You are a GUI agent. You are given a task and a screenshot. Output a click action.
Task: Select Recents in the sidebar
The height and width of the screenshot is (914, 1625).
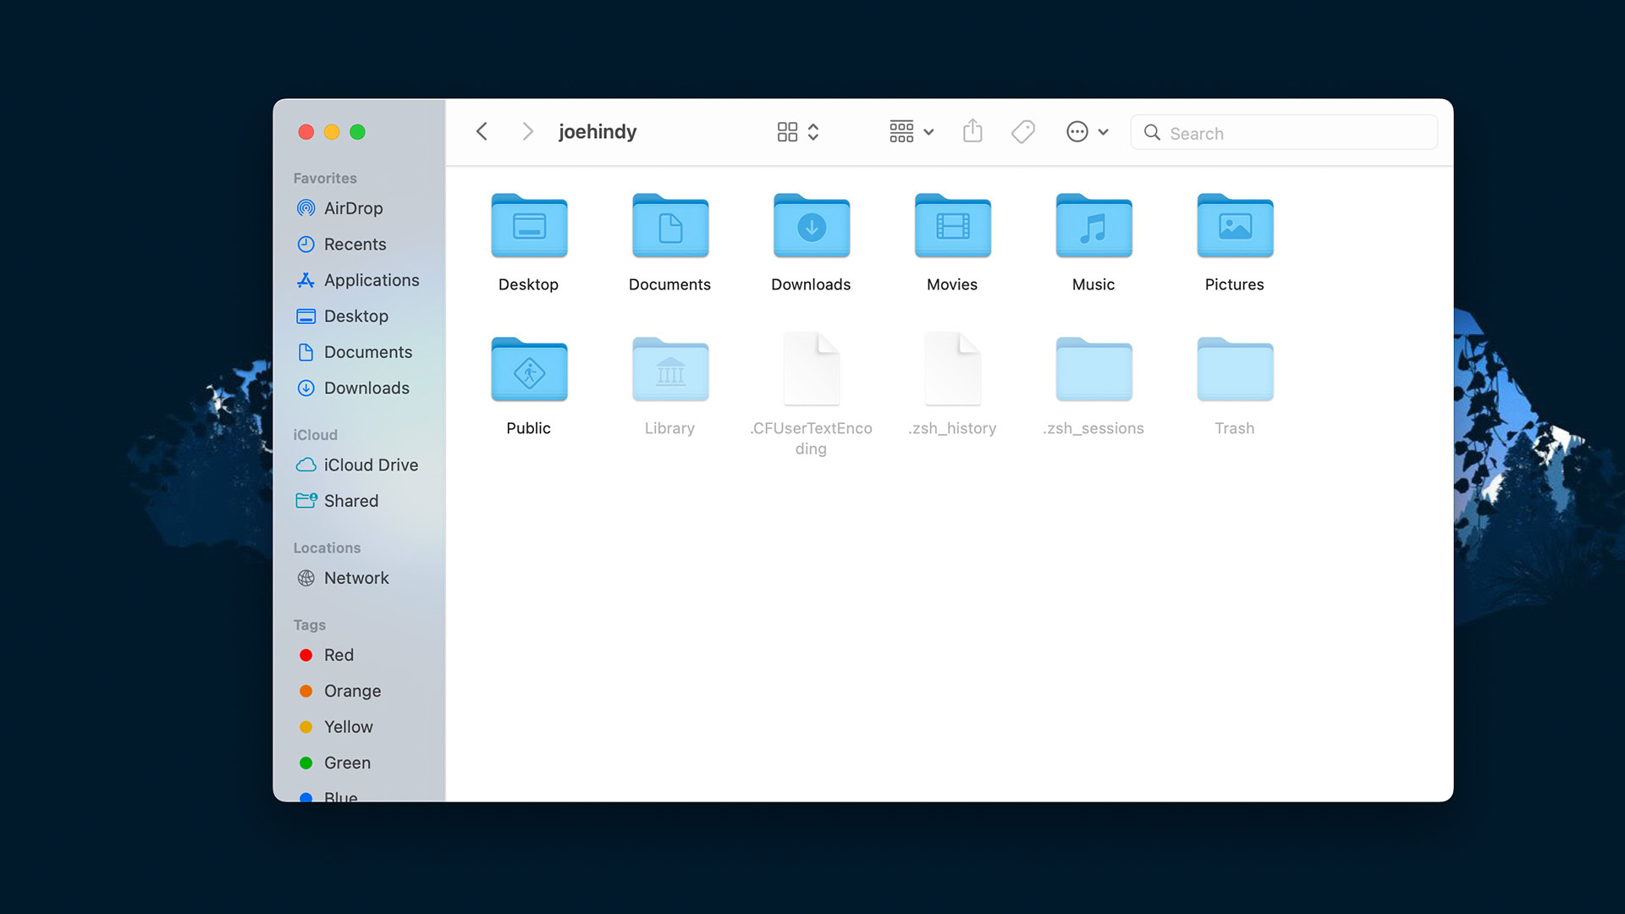(355, 245)
